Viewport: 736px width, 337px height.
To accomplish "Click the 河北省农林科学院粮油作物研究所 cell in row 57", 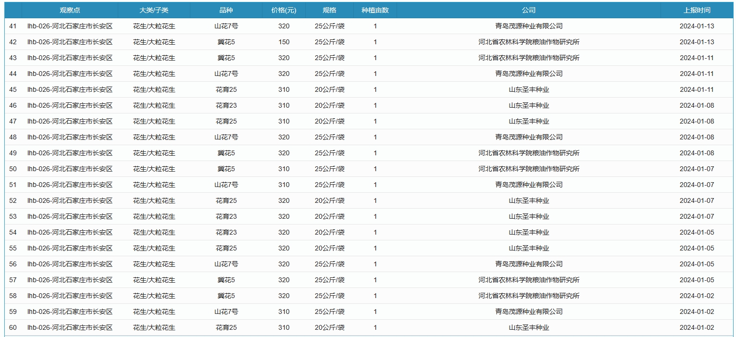I will (529, 280).
